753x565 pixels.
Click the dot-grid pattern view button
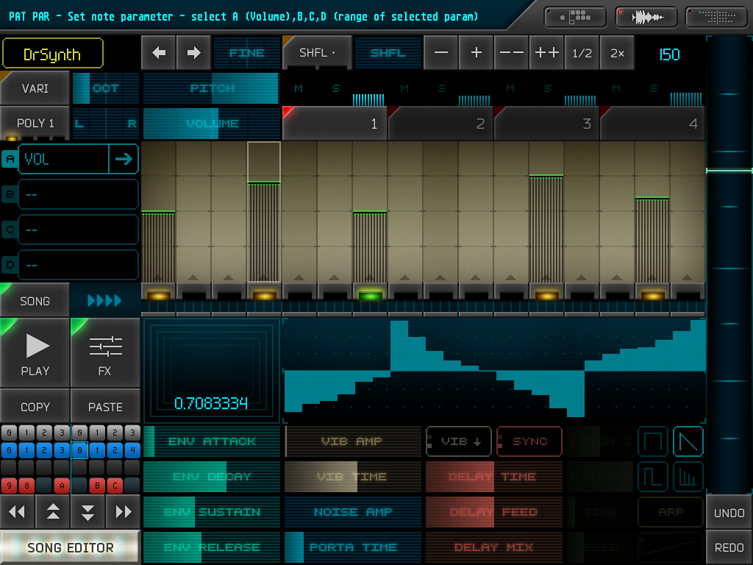coord(716,17)
